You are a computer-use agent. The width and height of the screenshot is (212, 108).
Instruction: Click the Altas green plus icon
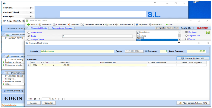pyautogui.click(x=29, y=25)
